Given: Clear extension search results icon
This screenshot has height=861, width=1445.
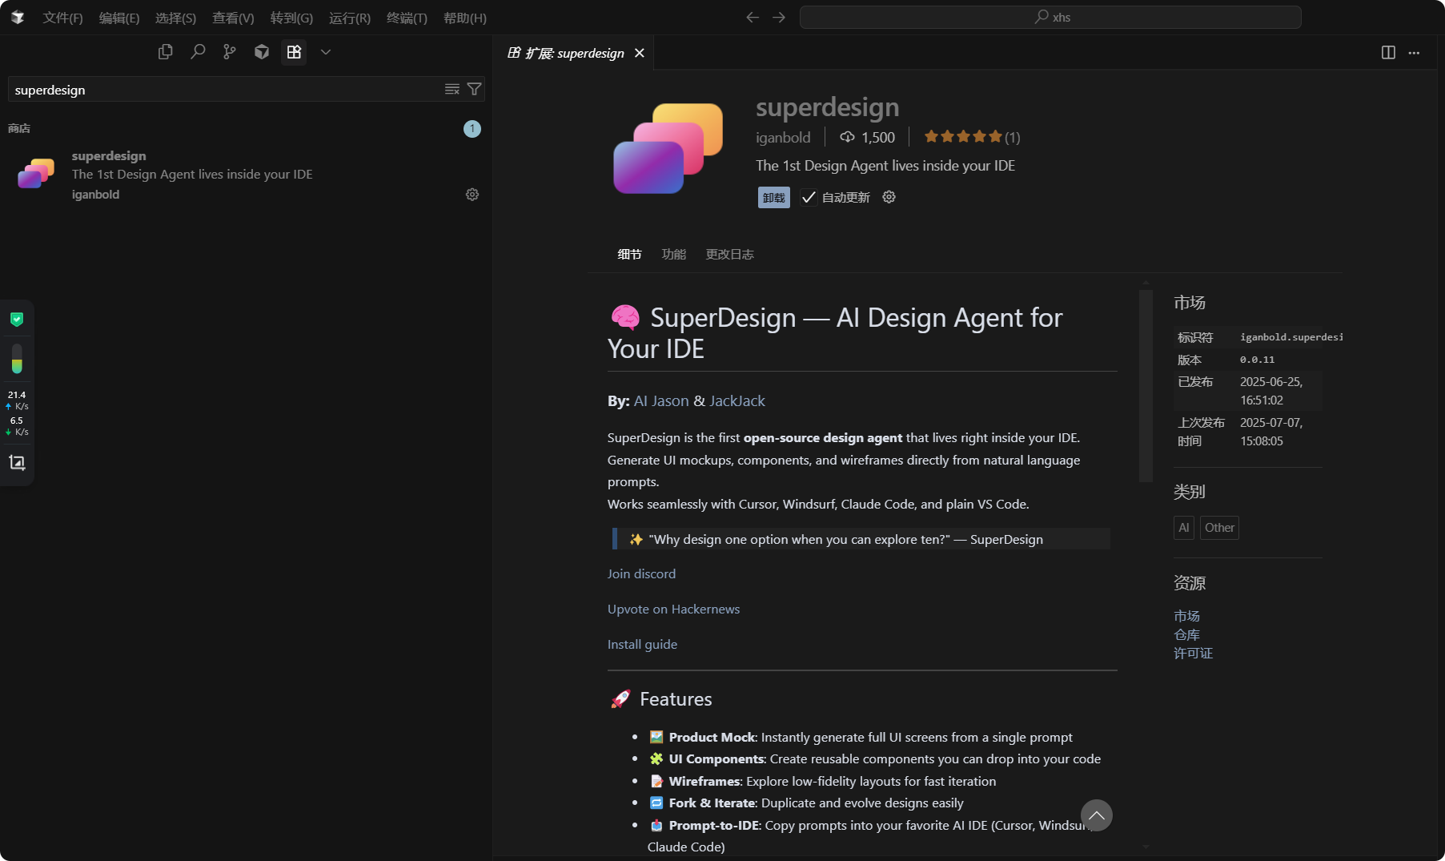Looking at the screenshot, I should pos(452,89).
